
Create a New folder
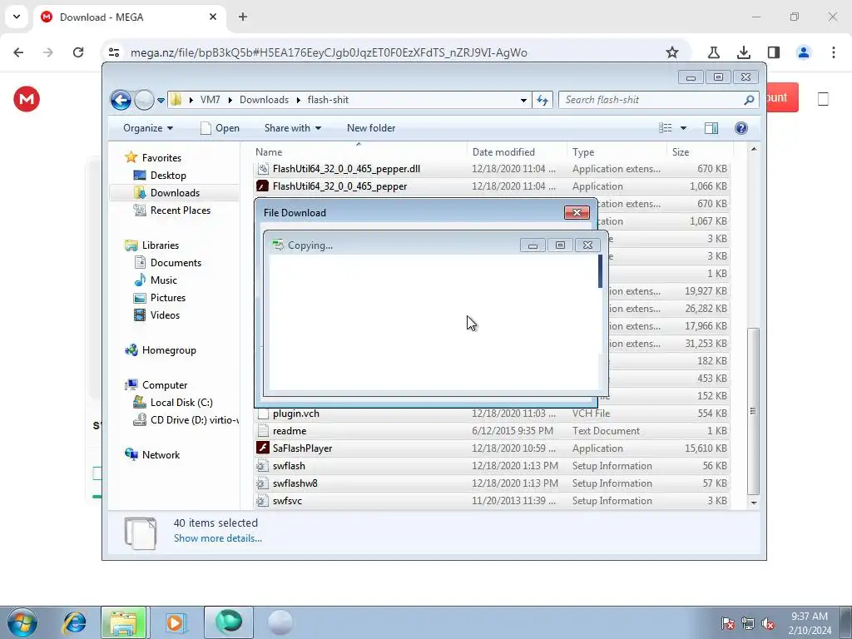(371, 128)
